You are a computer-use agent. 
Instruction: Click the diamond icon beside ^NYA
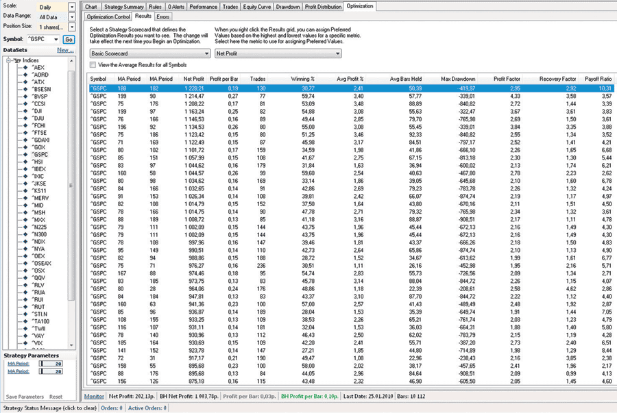[x=25, y=249]
